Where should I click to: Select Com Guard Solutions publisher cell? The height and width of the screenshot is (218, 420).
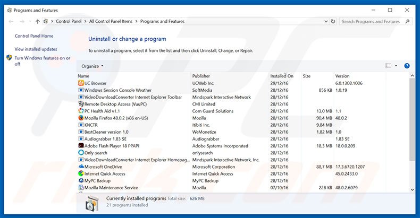coord(213,111)
